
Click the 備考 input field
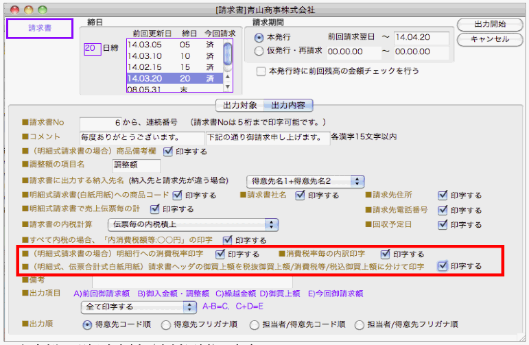point(192,281)
